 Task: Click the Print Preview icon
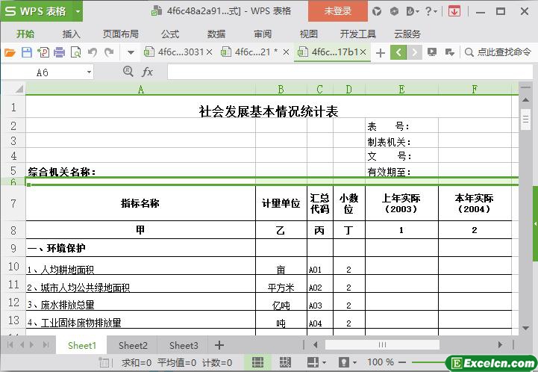(75, 52)
